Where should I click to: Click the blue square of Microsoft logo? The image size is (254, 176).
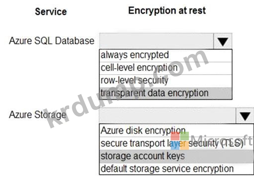[x=175, y=146]
